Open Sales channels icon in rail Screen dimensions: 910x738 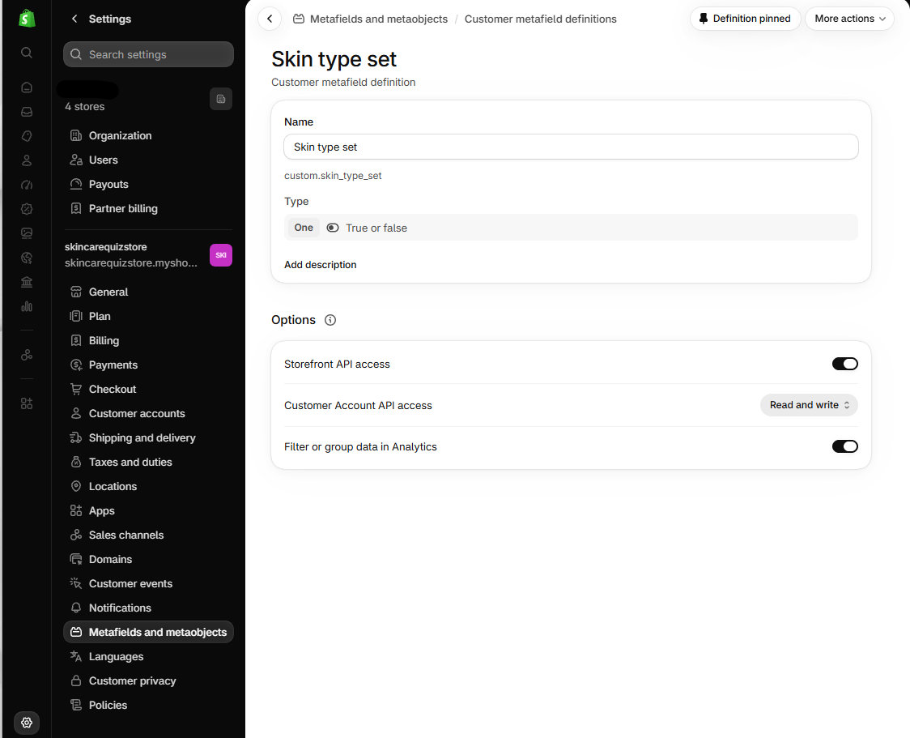click(x=27, y=355)
